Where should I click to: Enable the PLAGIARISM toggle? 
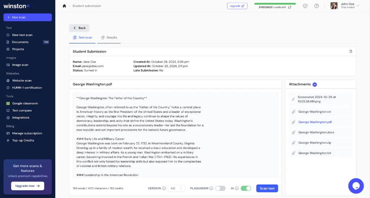point(220,188)
